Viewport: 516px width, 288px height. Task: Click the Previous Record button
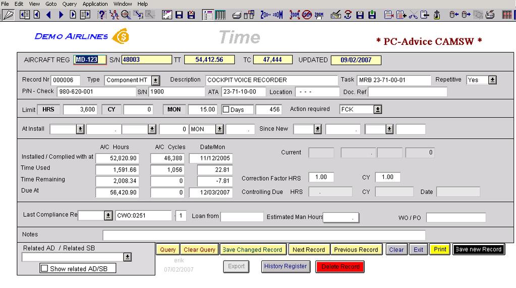pos(356,250)
